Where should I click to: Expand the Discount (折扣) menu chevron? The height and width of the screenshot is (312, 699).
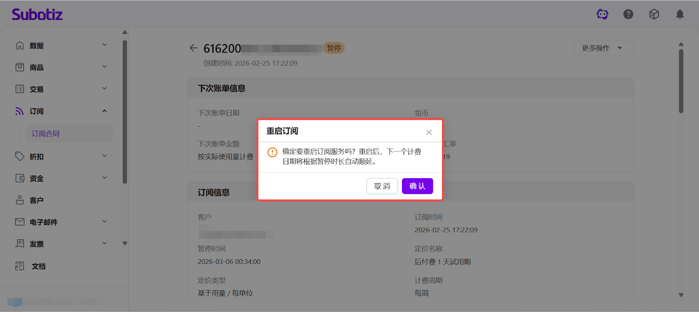(x=104, y=156)
